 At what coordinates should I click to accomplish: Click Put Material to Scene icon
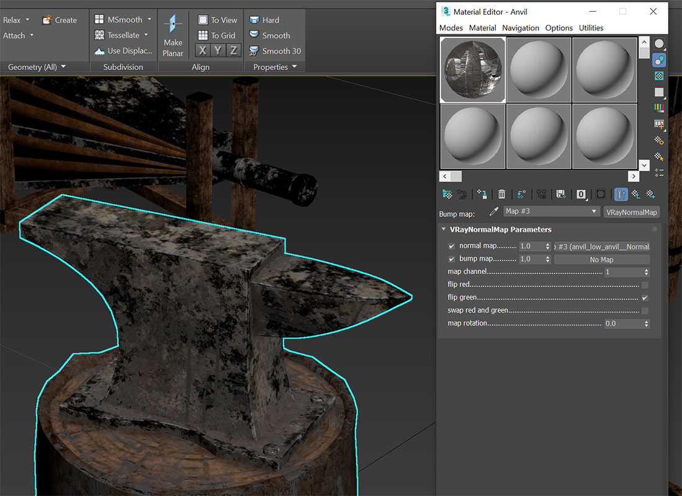(462, 194)
